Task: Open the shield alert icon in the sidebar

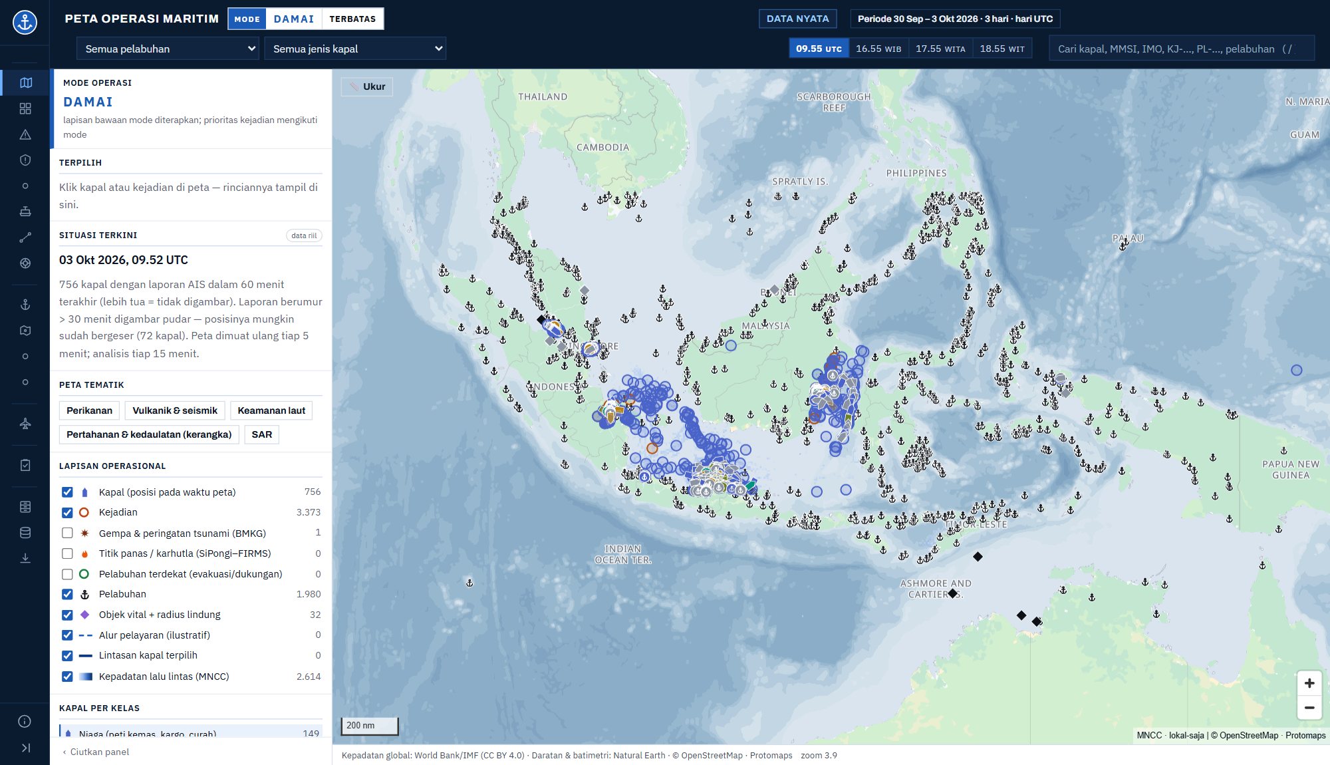Action: tap(25, 160)
